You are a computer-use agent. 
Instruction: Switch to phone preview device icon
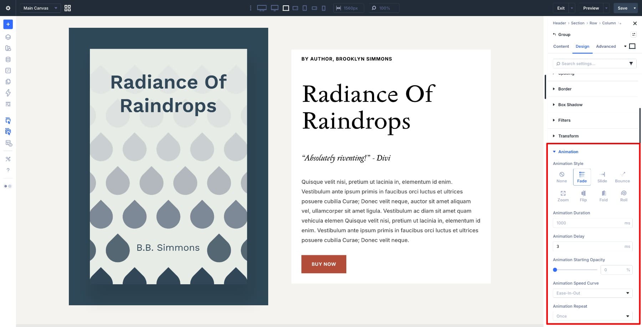click(x=323, y=8)
